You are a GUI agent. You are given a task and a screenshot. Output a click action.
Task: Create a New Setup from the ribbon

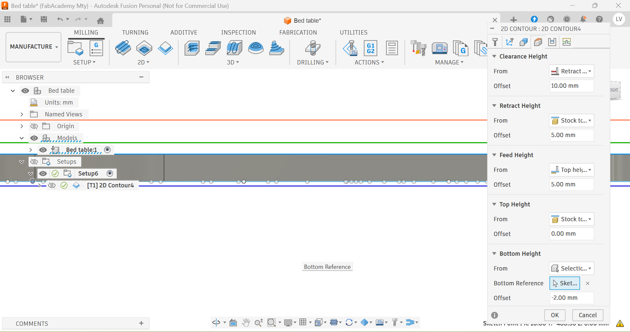(76, 48)
